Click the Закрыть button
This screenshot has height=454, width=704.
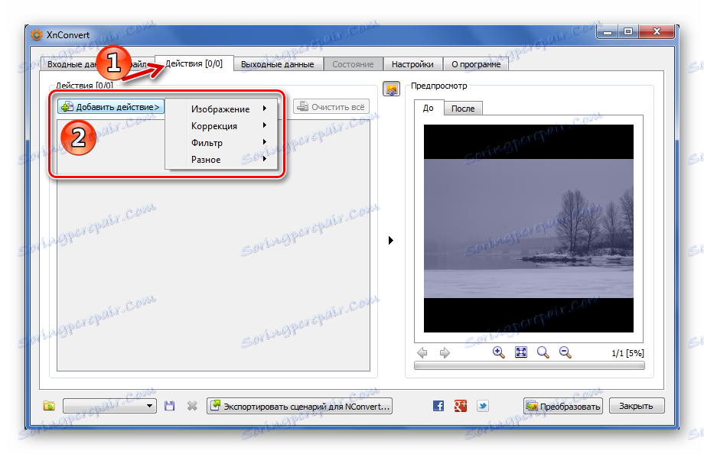coord(636,406)
